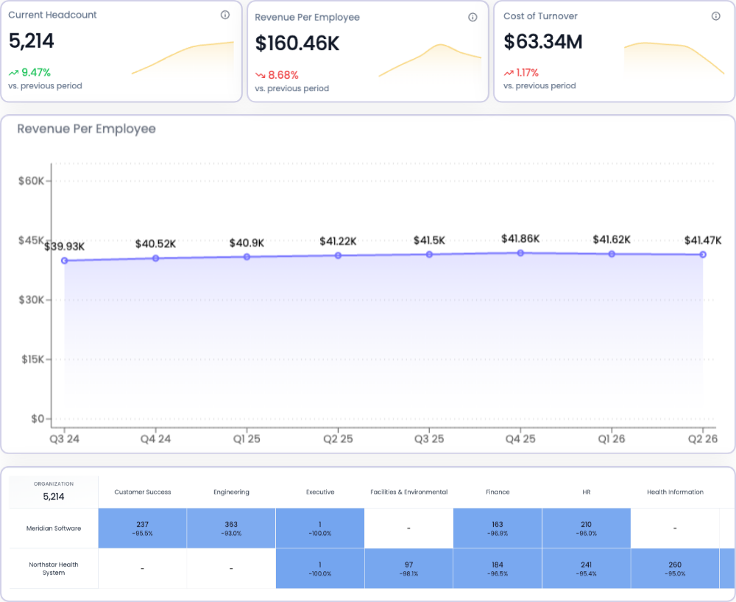Click the Revenue Per Employee sparkline chart
Image resolution: width=736 pixels, height=602 pixels.
(x=430, y=60)
